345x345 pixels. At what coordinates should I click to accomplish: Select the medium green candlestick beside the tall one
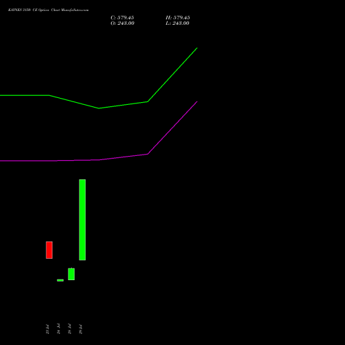(71, 274)
